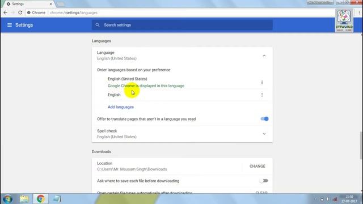This screenshot has height=204, width=363.
Task: Open the notepad-like taskbar application
Action: point(57,199)
